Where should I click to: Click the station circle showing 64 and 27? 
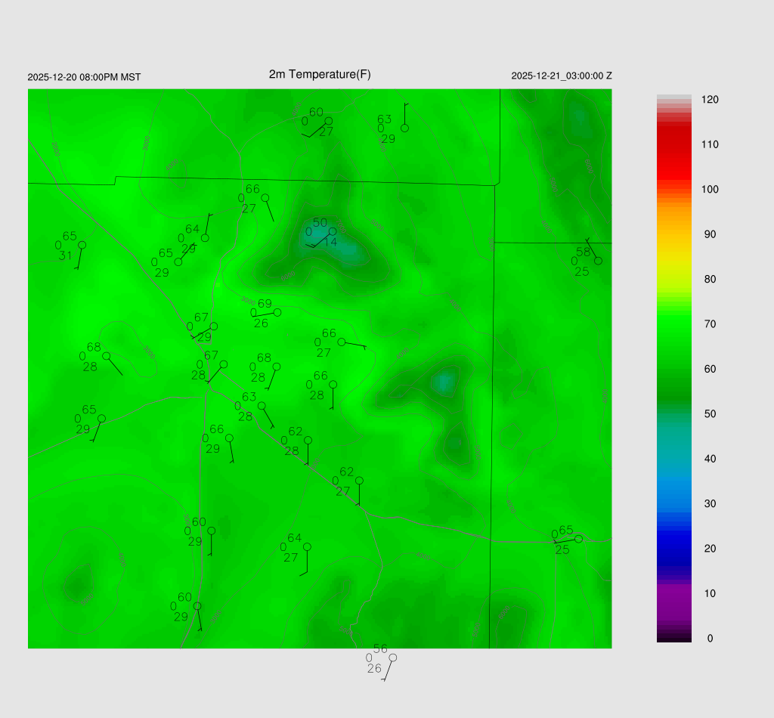coord(307,546)
